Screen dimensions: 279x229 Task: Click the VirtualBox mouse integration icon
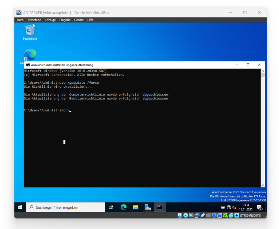[x=231, y=216]
